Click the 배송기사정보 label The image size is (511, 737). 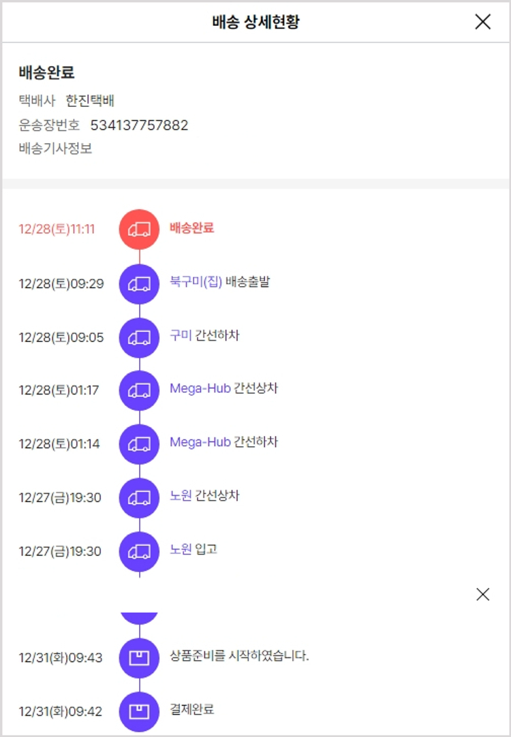coord(55,148)
